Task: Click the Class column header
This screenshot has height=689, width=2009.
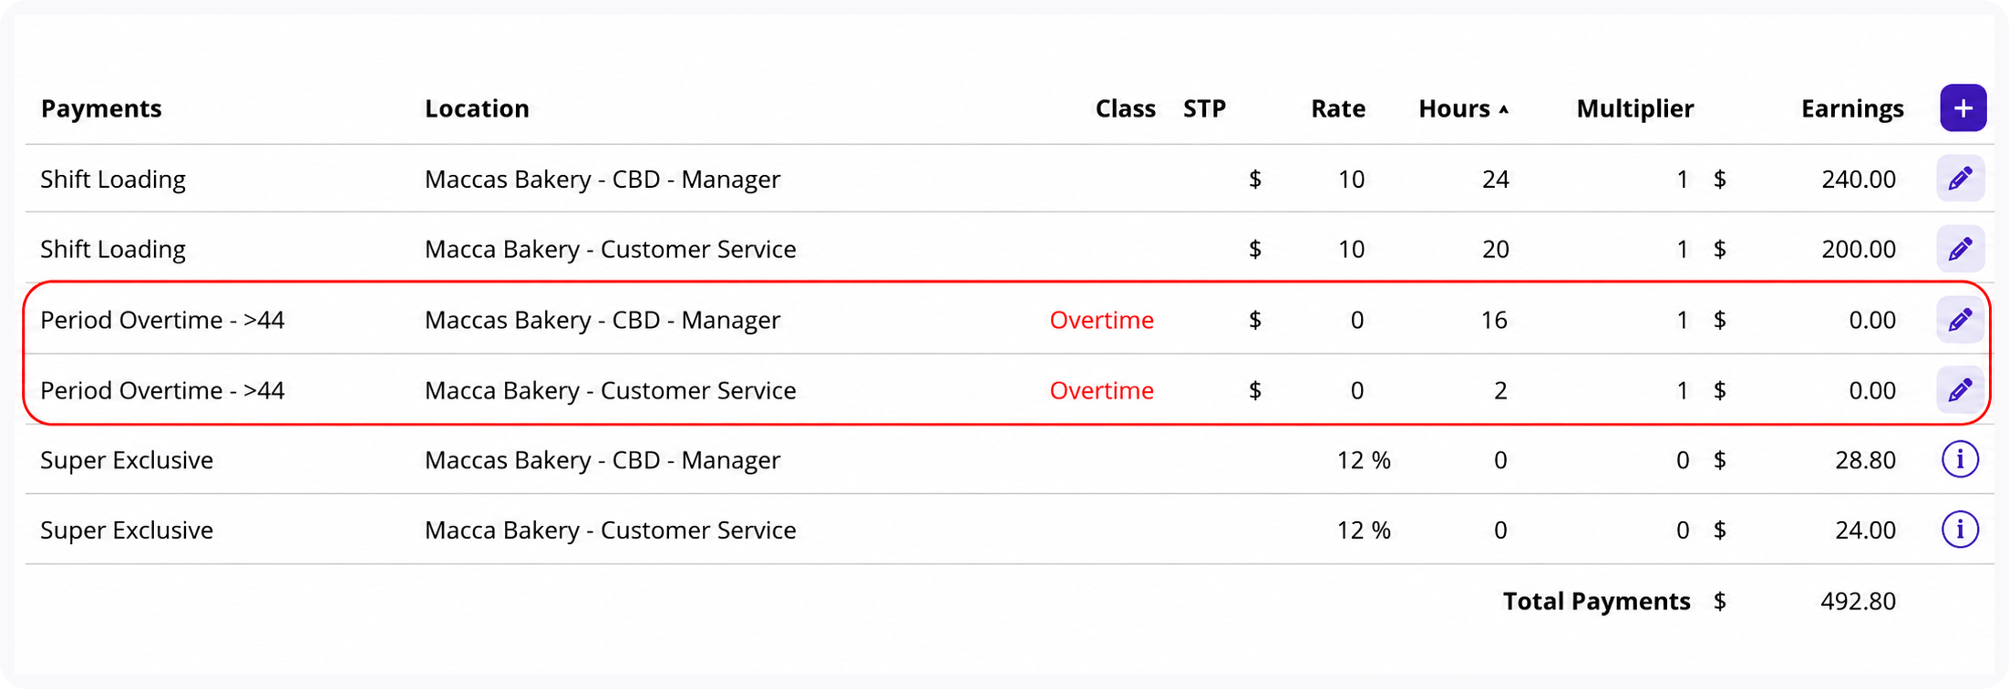Action: (1126, 108)
